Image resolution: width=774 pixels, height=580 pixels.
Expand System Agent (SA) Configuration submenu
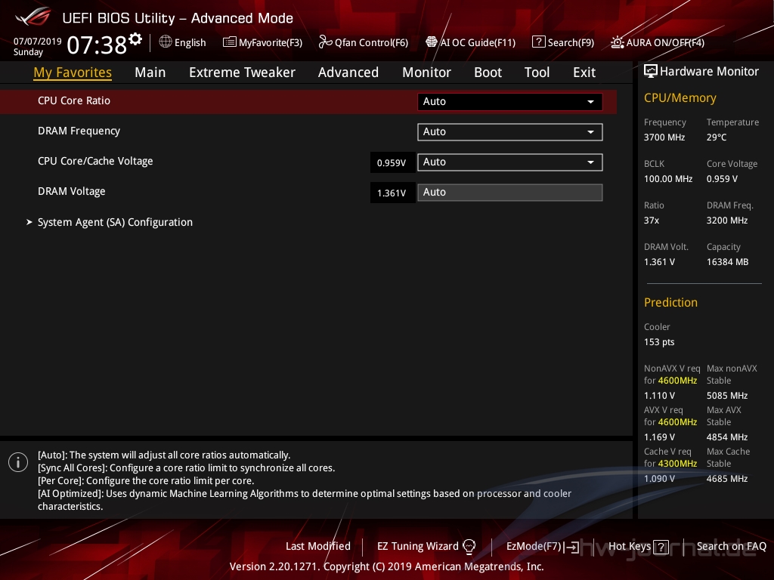coord(115,223)
